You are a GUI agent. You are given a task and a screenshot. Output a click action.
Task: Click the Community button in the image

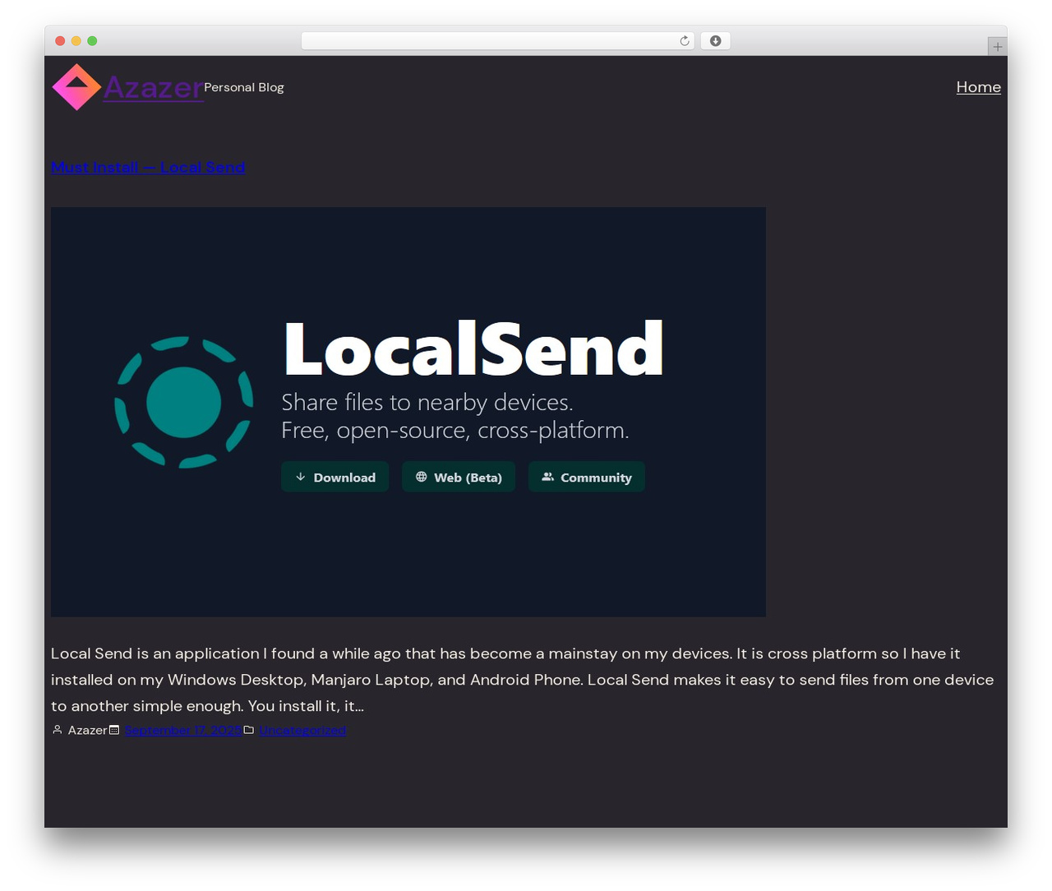[587, 477]
